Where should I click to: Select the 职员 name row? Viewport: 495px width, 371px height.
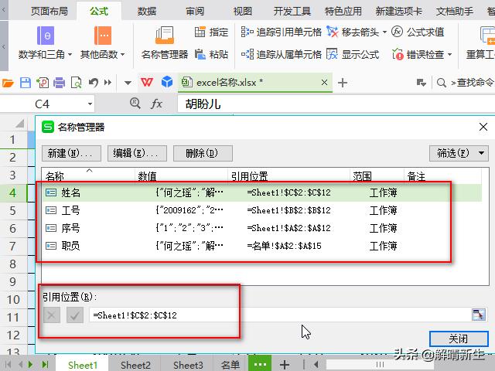point(262,246)
